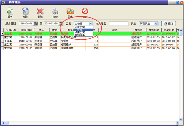Click row selector for 风扇使用费 row
Image resolution: width=184 pixels, height=126 pixels.
click(2, 48)
